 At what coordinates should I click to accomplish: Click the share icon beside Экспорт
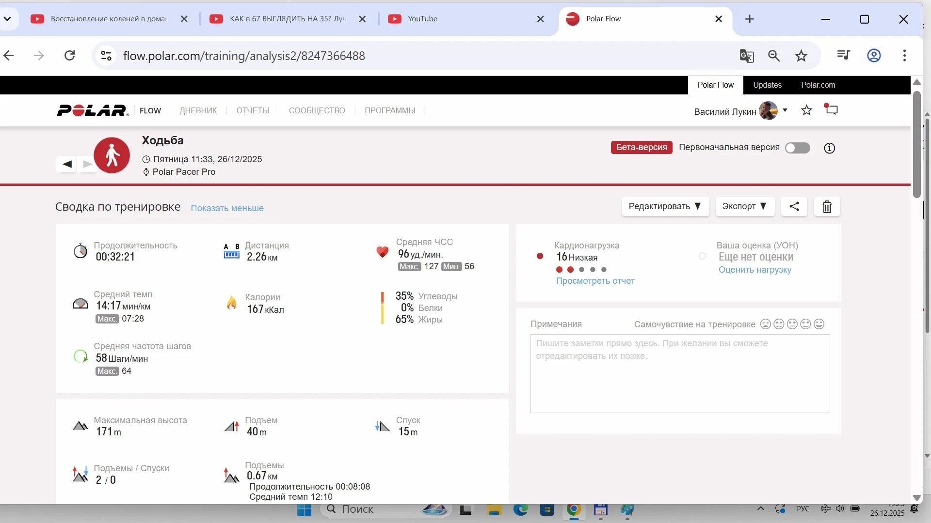(794, 206)
